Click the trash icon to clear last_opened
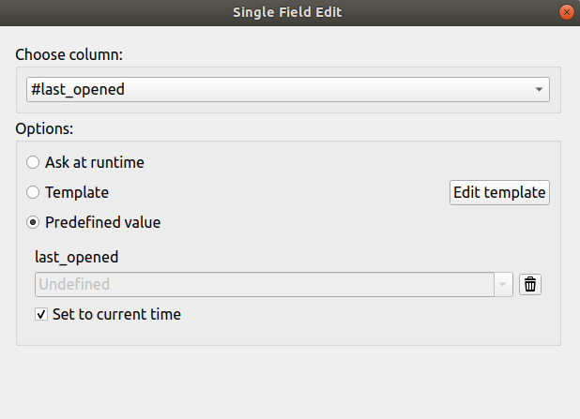 click(x=530, y=284)
